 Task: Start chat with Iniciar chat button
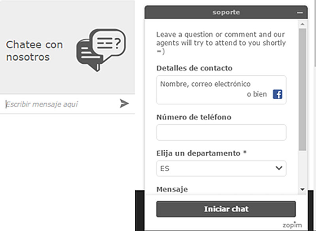(226, 209)
